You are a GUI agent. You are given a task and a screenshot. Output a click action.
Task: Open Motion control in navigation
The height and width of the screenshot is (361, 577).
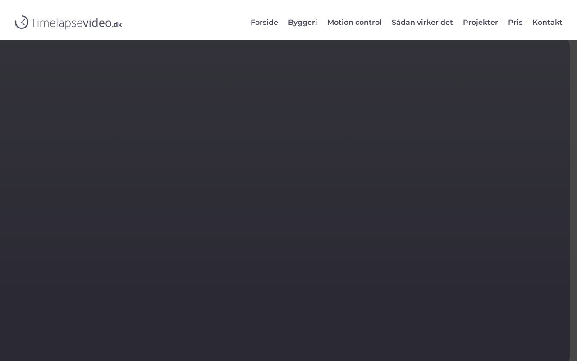354,23
